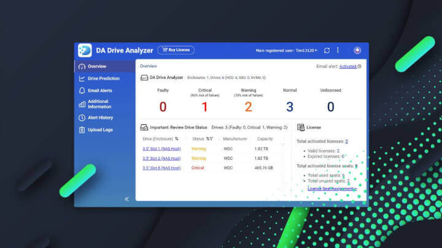The image size is (442, 248).
Task: Click the Drive Prediction chart icon
Action: (x=82, y=78)
